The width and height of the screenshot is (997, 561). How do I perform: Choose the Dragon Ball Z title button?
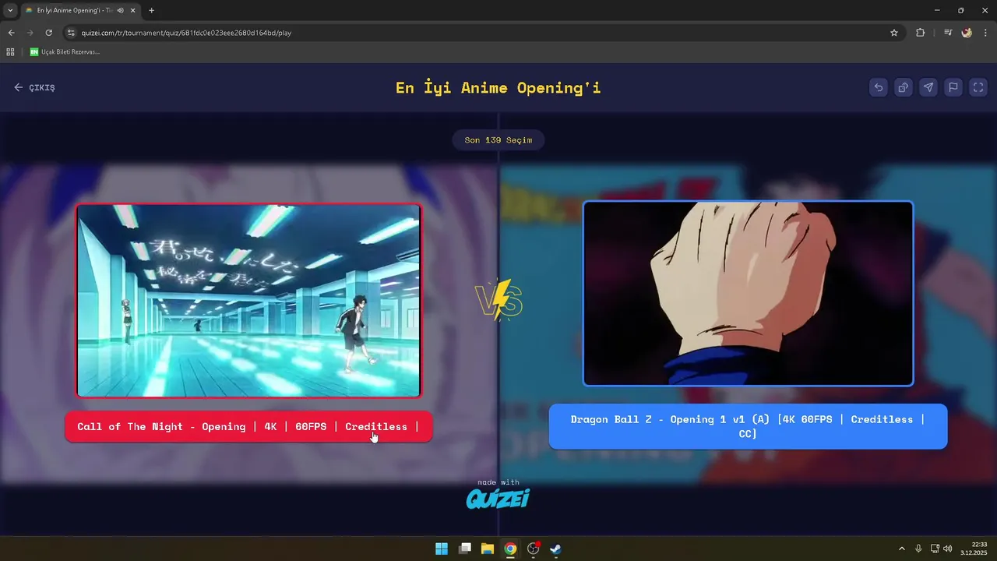click(x=748, y=426)
